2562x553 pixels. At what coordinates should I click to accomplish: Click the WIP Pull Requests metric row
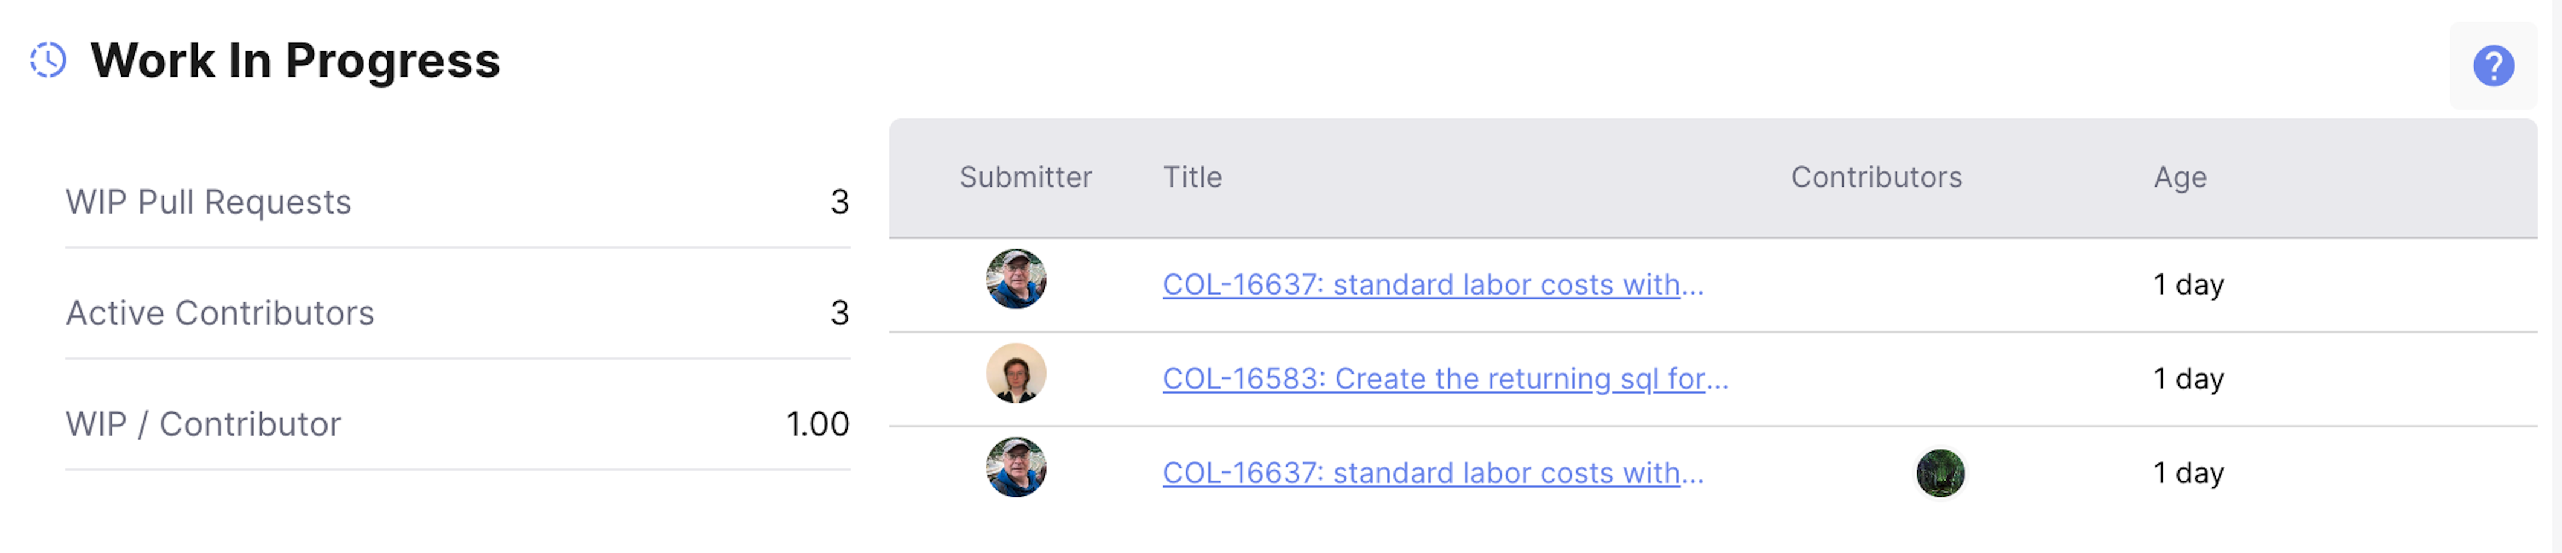tap(457, 202)
